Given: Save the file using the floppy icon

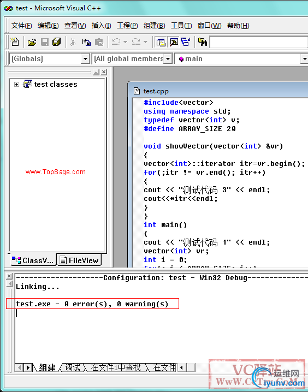Looking at the screenshot, I should (x=44, y=42).
